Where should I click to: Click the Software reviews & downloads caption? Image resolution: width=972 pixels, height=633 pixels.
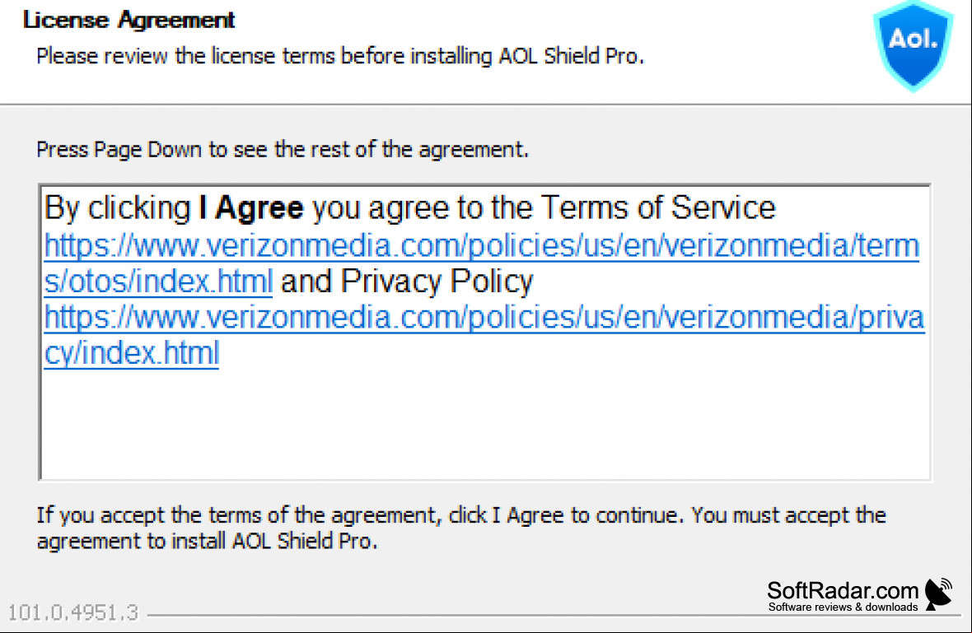click(843, 607)
